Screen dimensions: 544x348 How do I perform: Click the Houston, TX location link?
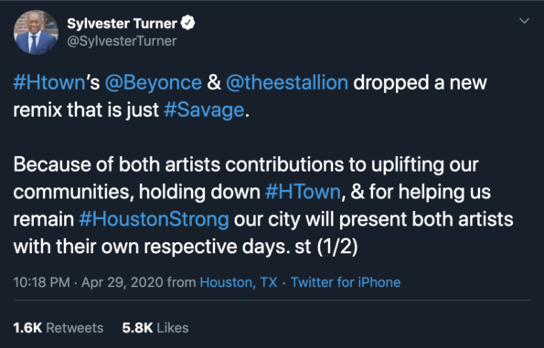point(239,282)
